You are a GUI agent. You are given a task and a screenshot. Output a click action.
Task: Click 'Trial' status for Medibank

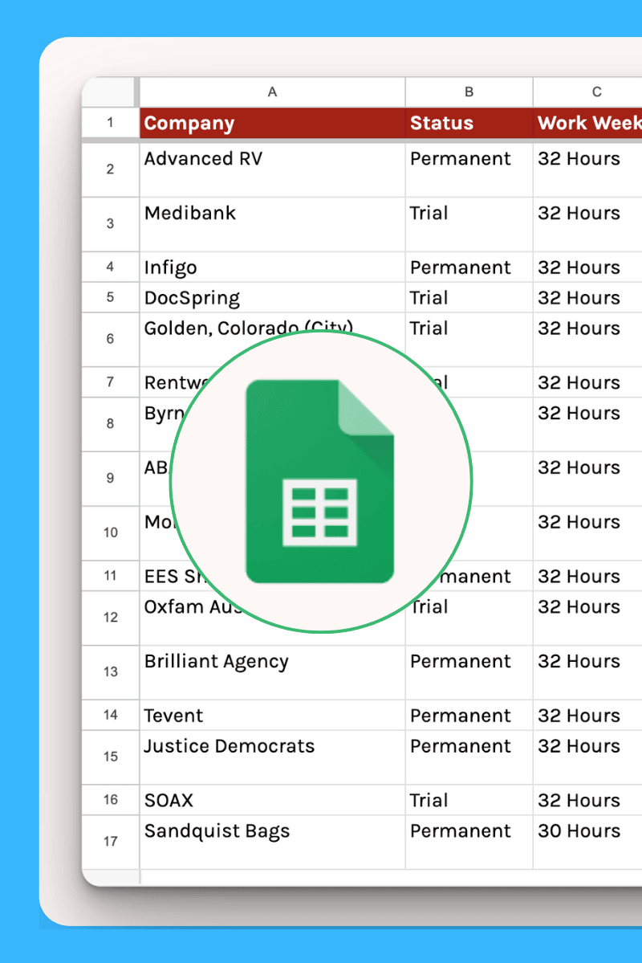coord(469,223)
